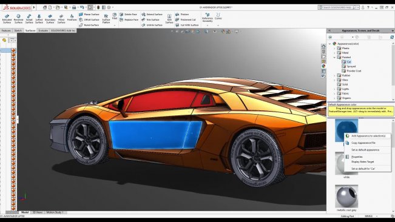Expand the Metal folder

pyautogui.click(x=334, y=53)
